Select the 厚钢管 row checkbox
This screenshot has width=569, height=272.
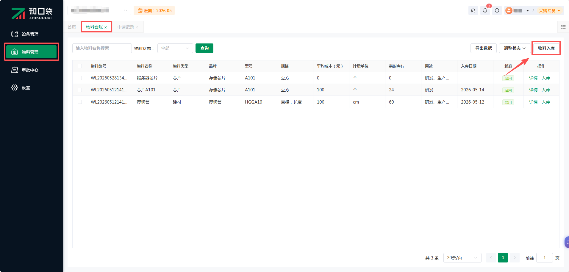point(80,102)
